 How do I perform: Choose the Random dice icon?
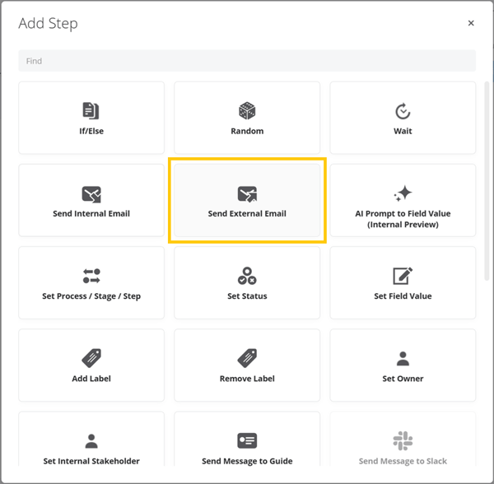point(247,111)
